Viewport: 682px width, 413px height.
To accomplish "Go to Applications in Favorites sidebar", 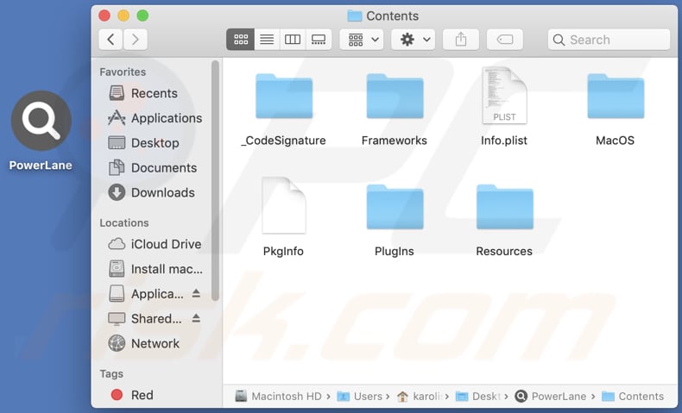I will (x=166, y=118).
